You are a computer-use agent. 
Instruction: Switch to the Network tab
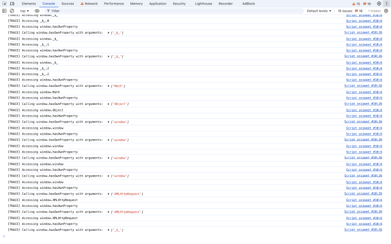tap(89, 3)
